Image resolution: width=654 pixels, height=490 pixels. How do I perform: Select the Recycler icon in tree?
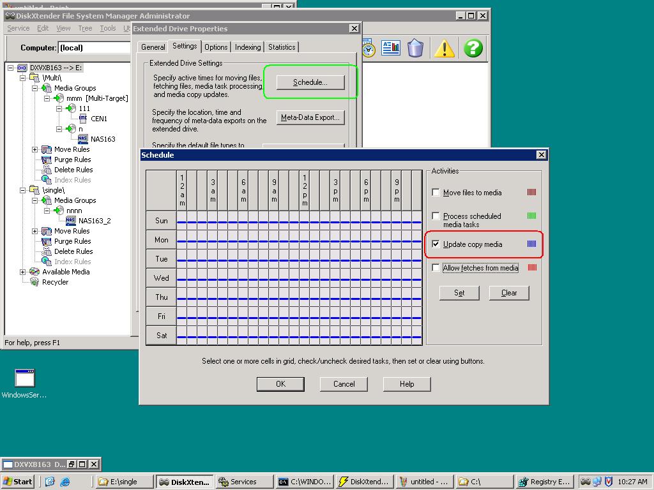pos(34,281)
